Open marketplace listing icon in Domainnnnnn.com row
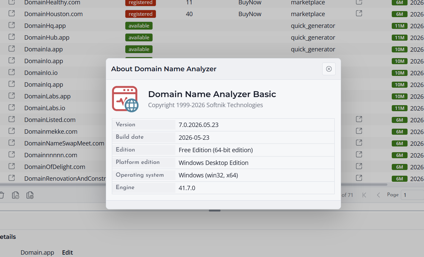Image resolution: width=424 pixels, height=257 pixels. pos(359,155)
